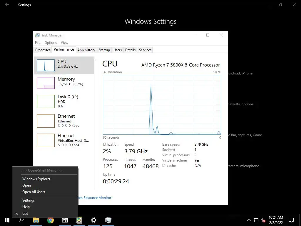301x226 pixels.
Task: Click the Performance tab
Action: 64,49
